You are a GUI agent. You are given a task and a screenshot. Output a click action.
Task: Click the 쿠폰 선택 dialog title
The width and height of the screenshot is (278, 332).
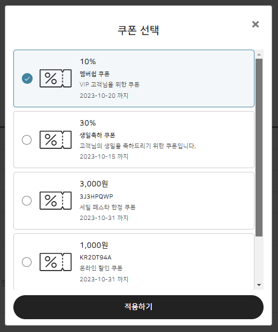point(138,30)
